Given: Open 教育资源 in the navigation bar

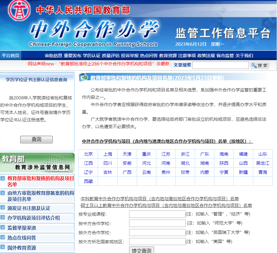Looking at the screenshot, I should click(168, 55).
